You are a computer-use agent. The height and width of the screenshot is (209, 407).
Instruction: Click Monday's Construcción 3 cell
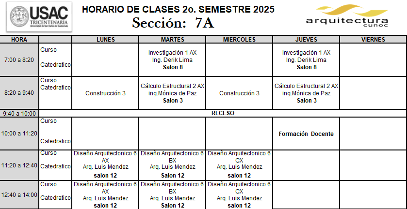[105, 93]
